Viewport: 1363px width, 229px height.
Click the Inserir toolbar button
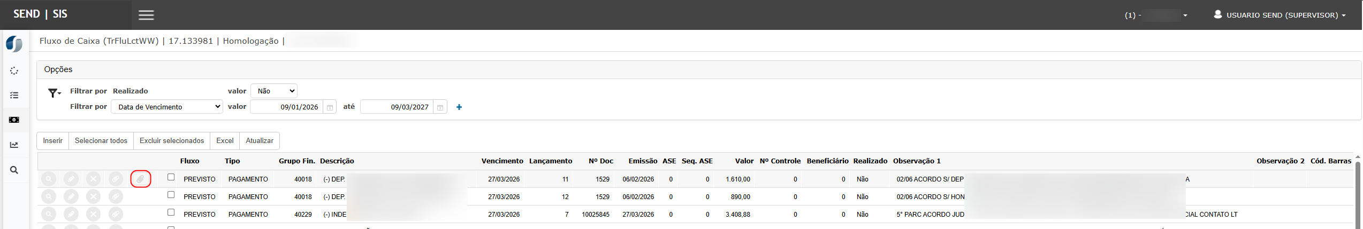tap(53, 141)
